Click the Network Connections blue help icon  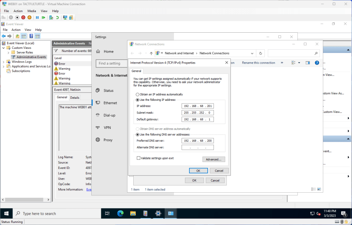[x=317, y=63]
